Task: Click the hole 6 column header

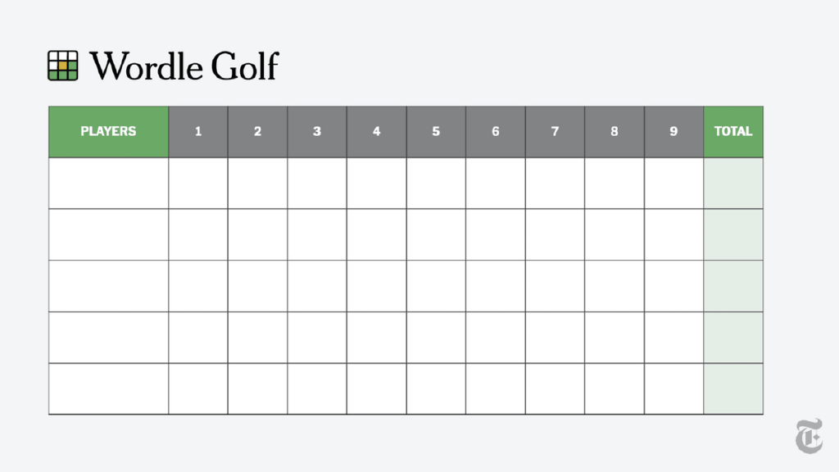Action: 496,131
